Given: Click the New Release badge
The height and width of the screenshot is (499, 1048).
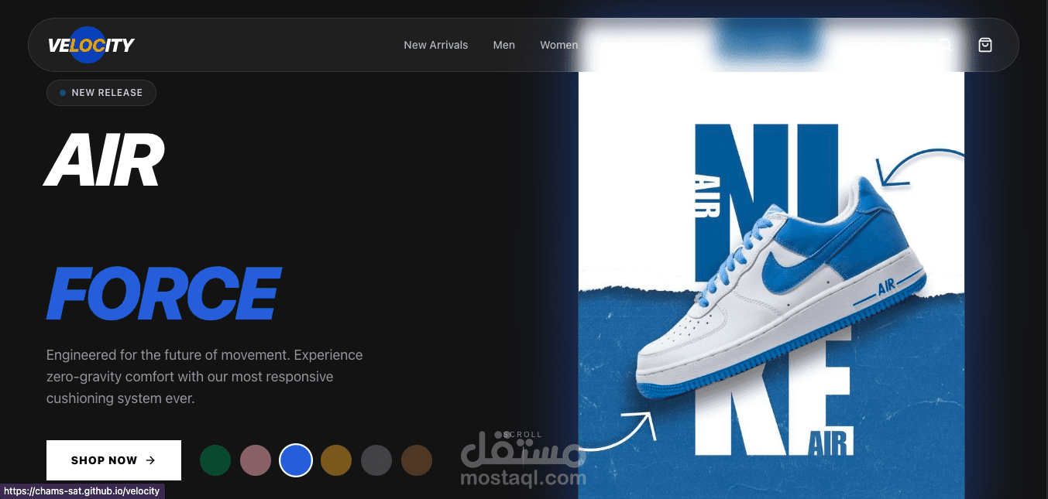Looking at the screenshot, I should (101, 93).
